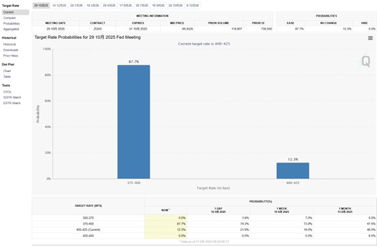Viewport: 377px width, 247px height.
Task: Click the 375-400 probability bar
Action: (133, 122)
